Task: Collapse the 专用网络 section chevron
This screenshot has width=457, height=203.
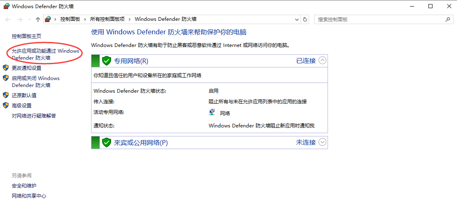Action: pyautogui.click(x=322, y=60)
